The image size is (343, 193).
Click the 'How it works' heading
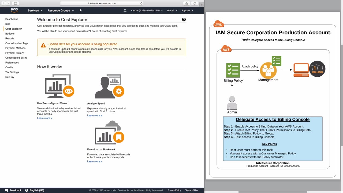click(x=50, y=67)
